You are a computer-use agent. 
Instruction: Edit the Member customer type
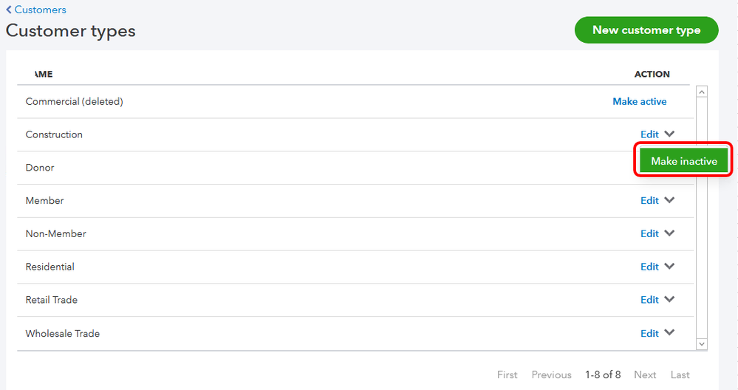click(649, 200)
